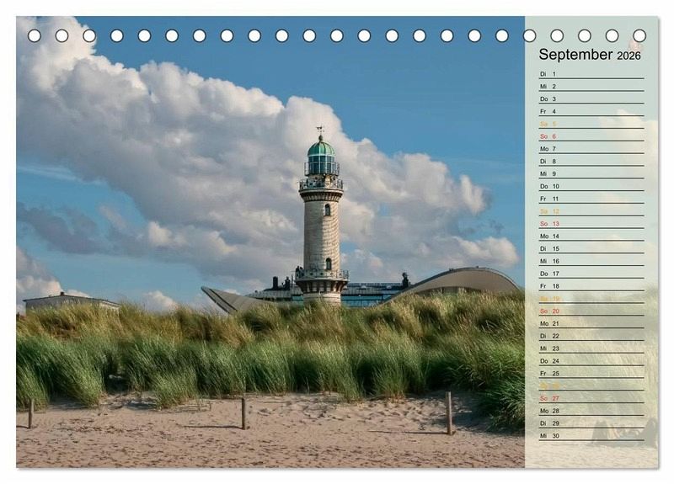
Task: Click the first binding hole at top-left
Action: (34, 35)
